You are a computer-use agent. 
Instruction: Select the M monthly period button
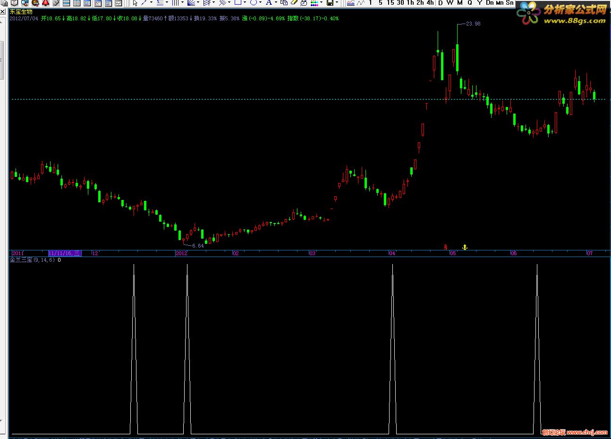[460, 2]
